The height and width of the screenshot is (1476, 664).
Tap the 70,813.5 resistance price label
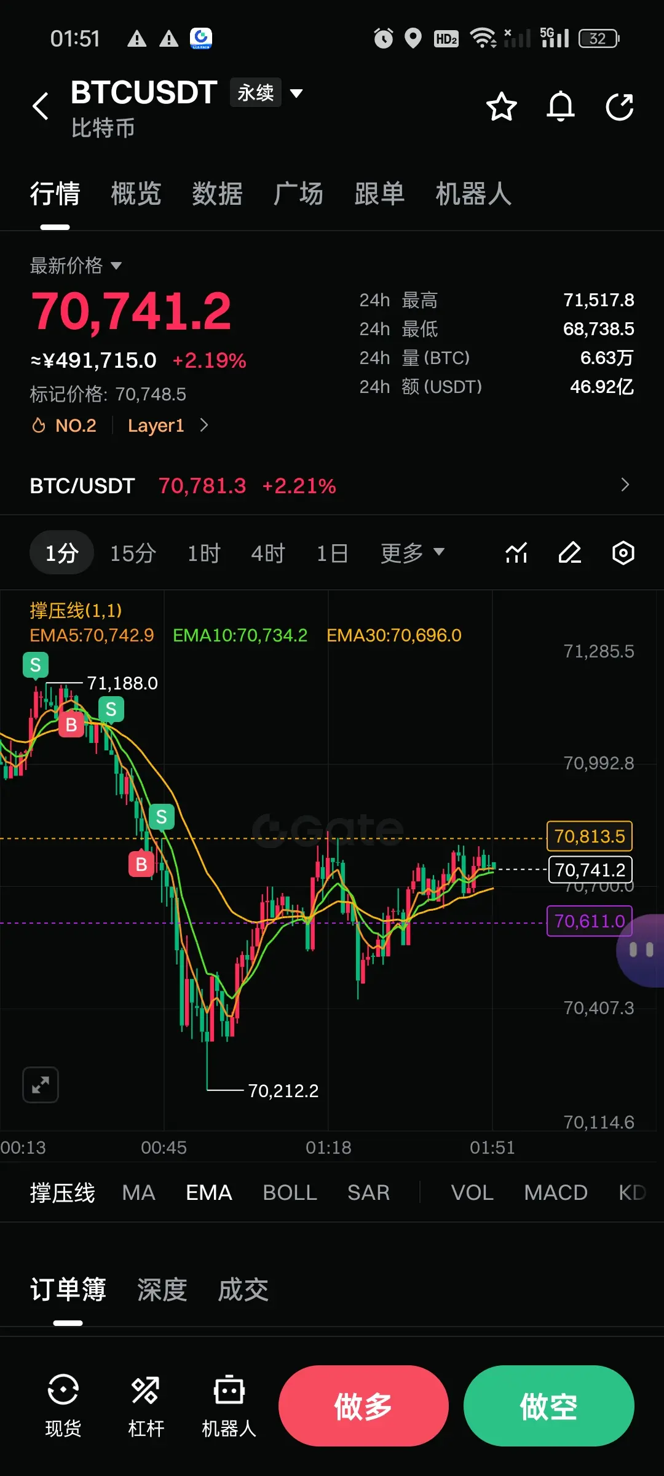pyautogui.click(x=590, y=836)
